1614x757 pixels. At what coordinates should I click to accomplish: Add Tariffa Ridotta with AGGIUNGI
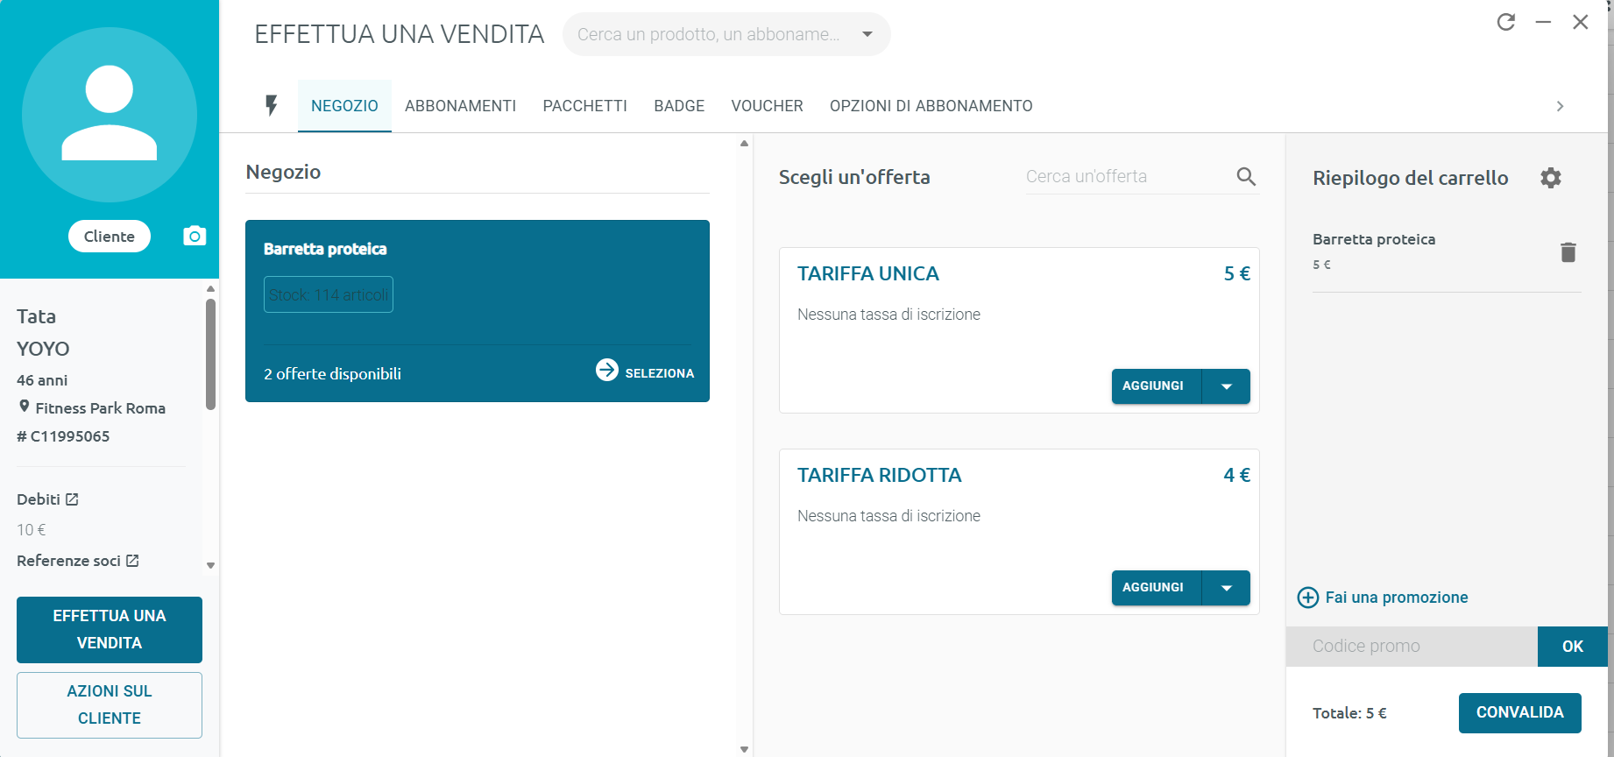tap(1157, 588)
